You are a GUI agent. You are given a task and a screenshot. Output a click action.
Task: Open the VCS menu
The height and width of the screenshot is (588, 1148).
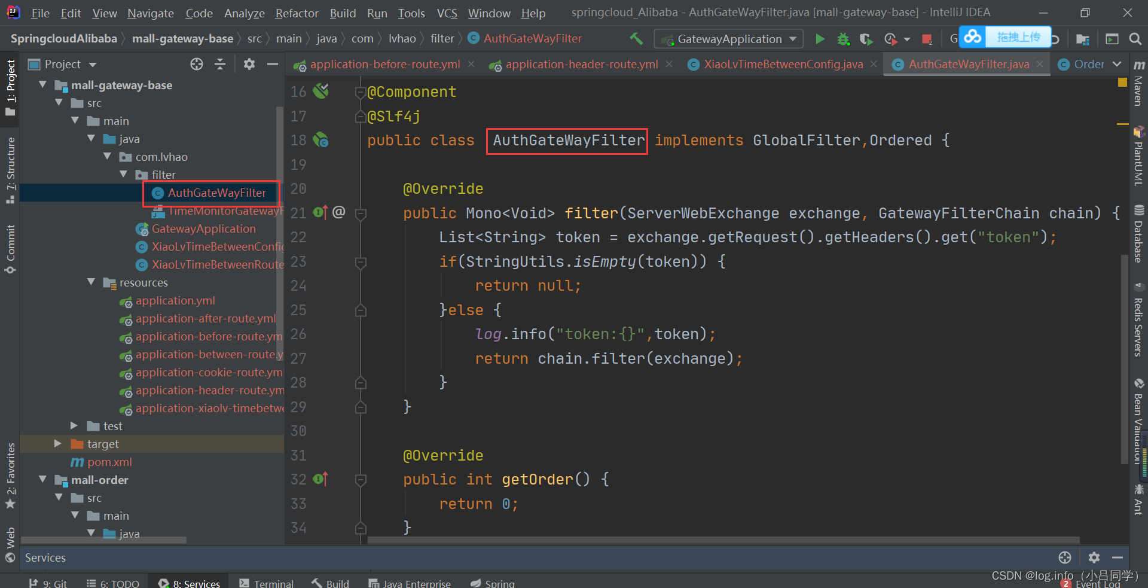point(447,13)
